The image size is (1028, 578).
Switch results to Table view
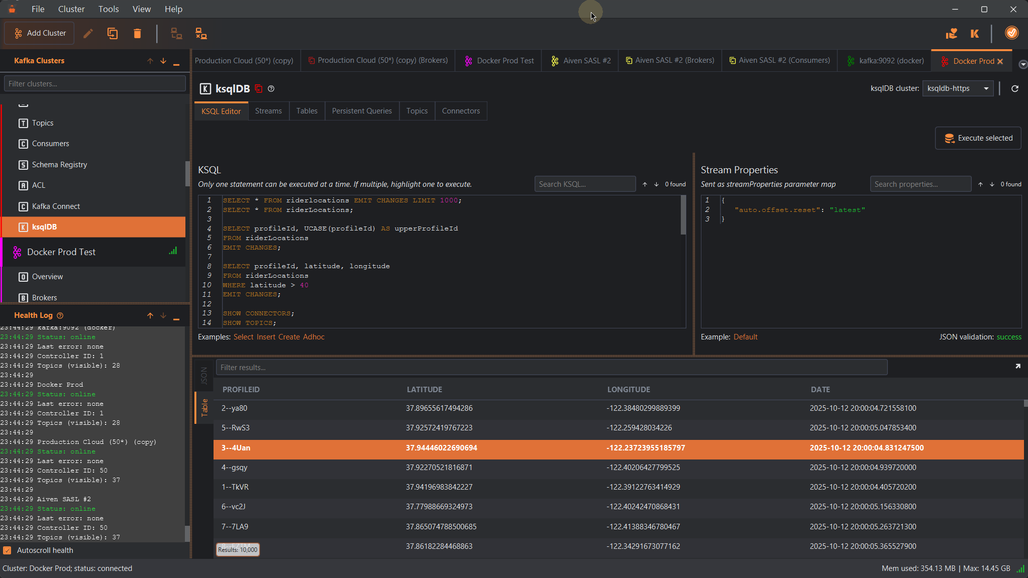[204, 407]
